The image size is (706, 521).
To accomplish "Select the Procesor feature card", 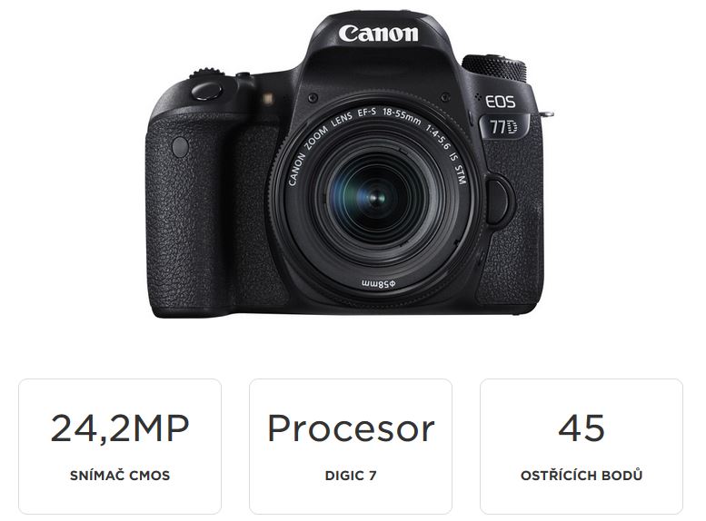I will click(x=351, y=447).
